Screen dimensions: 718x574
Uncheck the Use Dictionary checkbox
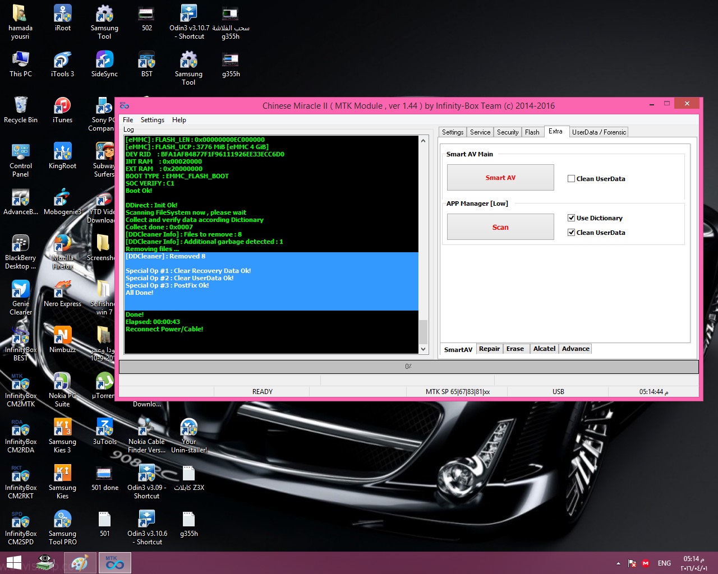[x=571, y=218]
